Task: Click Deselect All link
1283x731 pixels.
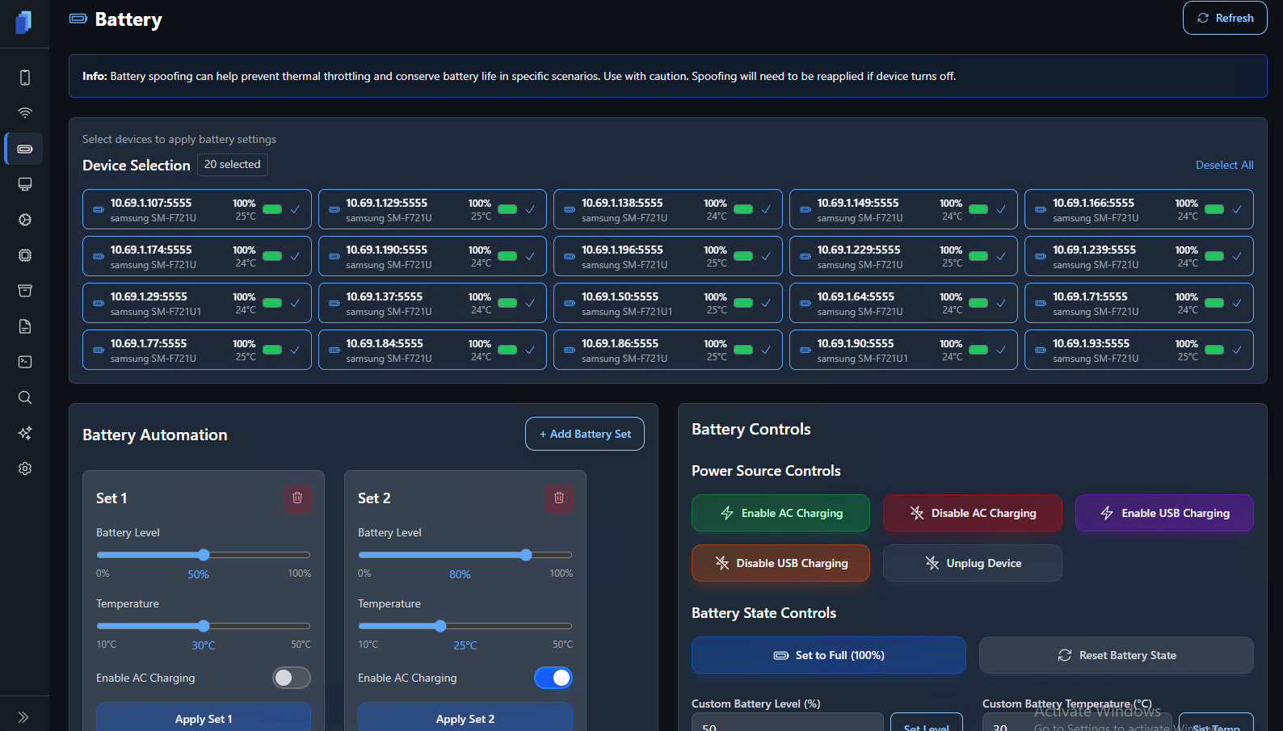Action: pyautogui.click(x=1224, y=165)
